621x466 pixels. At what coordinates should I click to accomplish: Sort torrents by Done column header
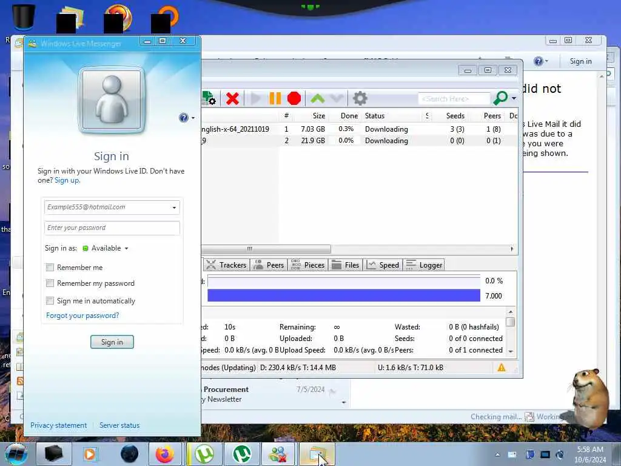[349, 116]
